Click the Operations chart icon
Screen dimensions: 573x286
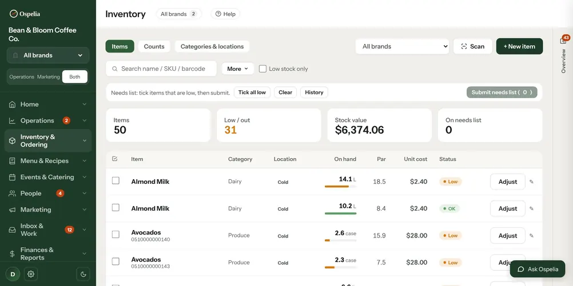click(12, 121)
